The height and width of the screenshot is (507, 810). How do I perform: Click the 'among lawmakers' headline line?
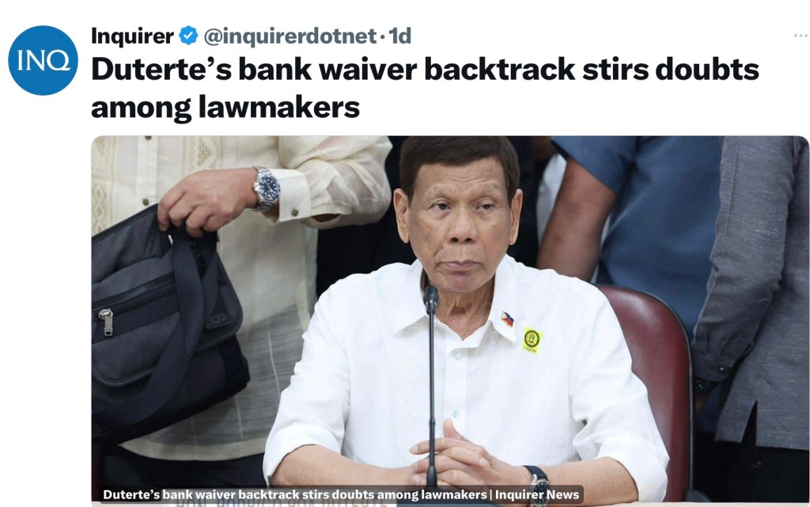pos(225,107)
